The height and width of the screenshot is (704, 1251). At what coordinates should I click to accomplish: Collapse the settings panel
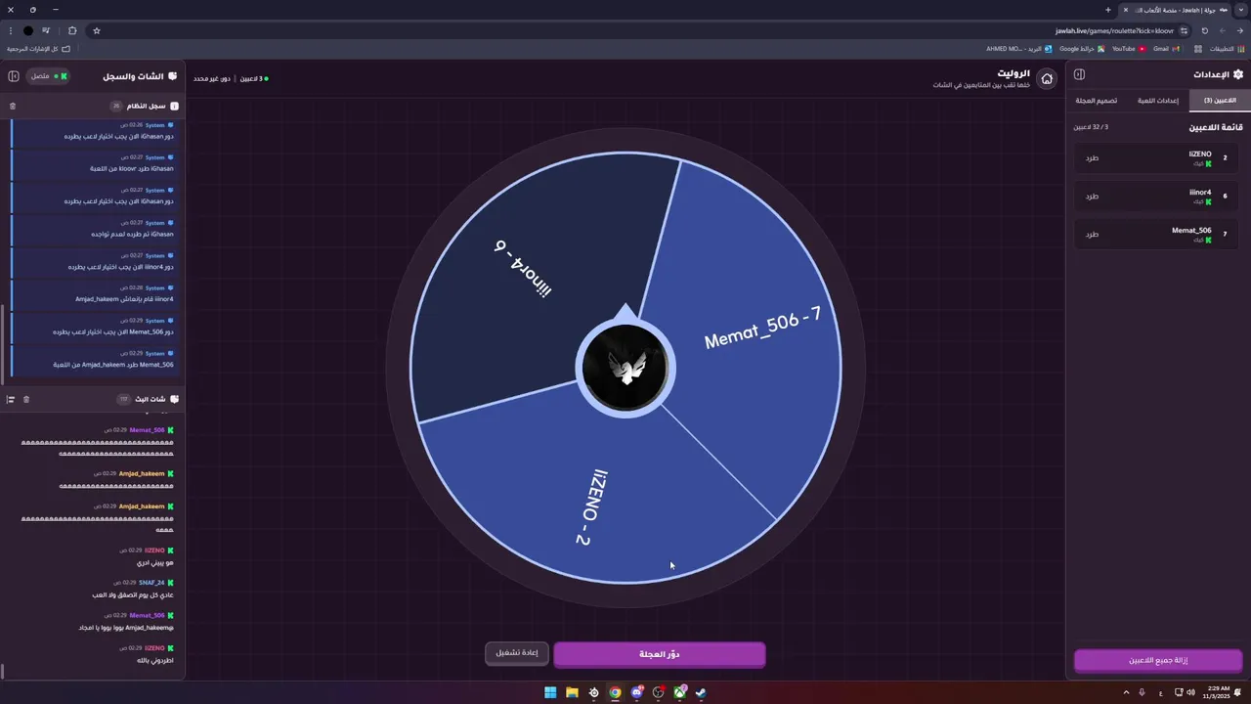point(1079,74)
